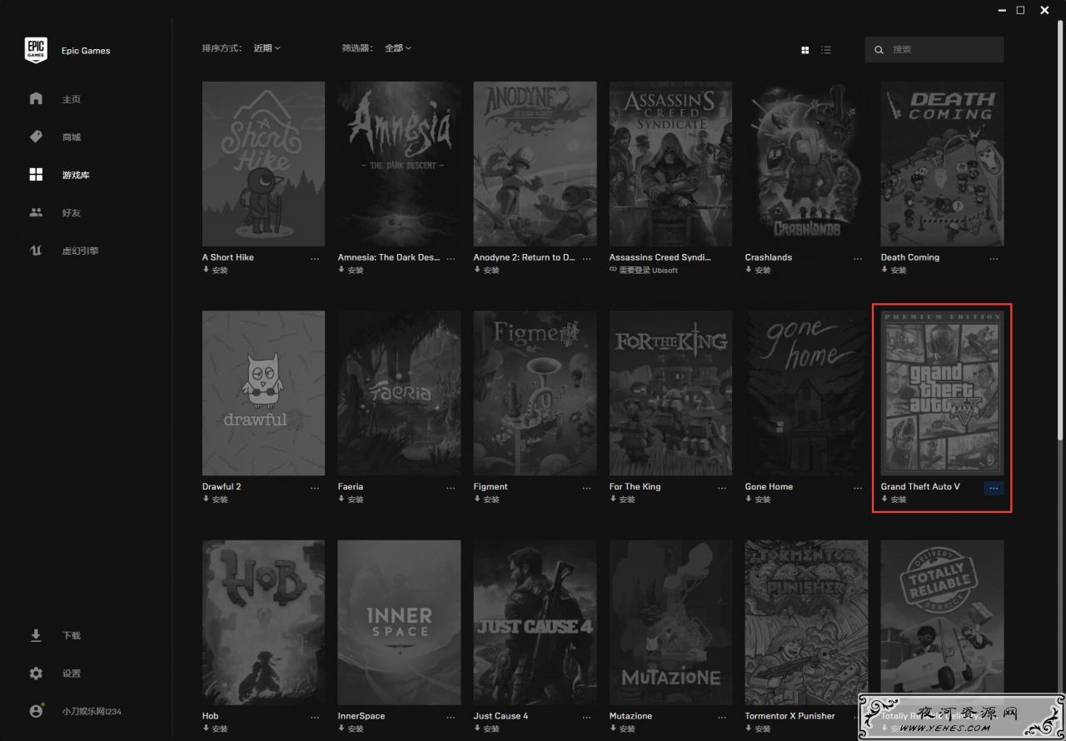Open more options for Amnesia
The height and width of the screenshot is (741, 1066).
[x=451, y=258]
